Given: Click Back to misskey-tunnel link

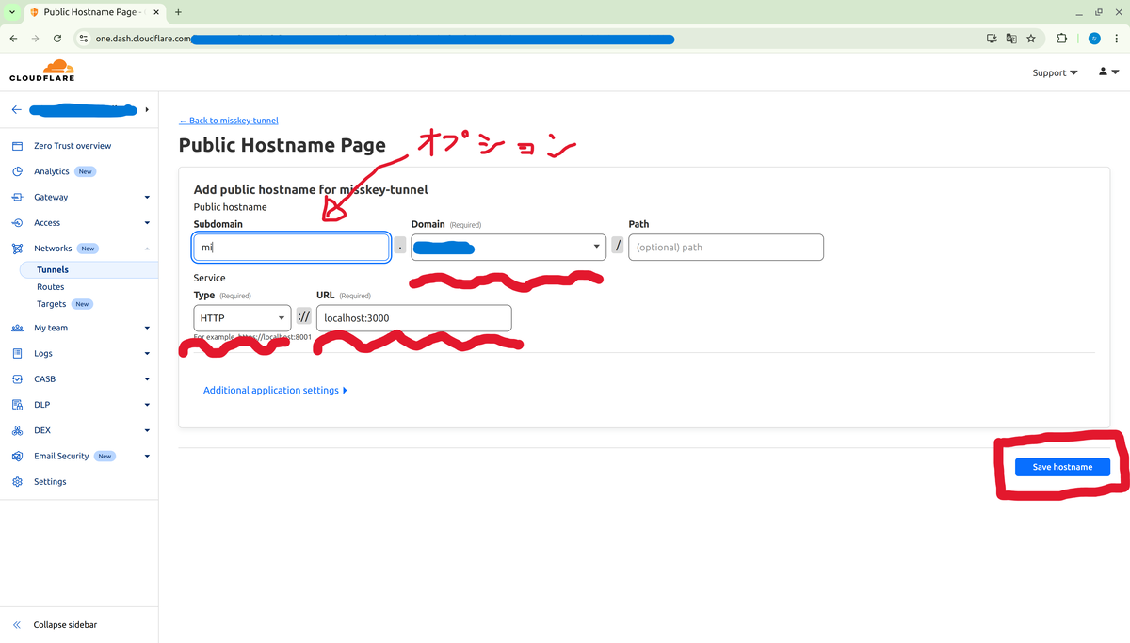Looking at the screenshot, I should pos(229,121).
